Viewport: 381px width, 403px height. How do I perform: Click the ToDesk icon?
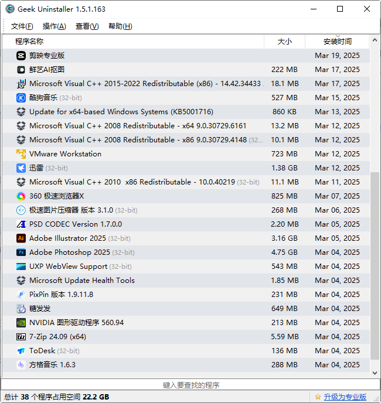coord(21,350)
